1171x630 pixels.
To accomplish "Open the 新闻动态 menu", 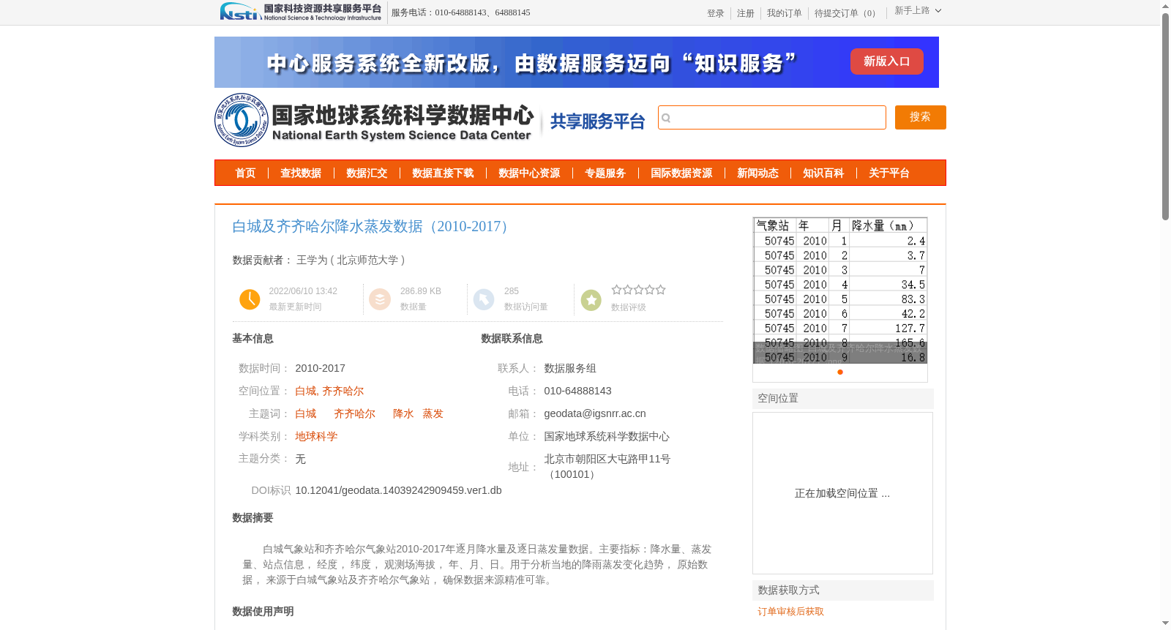I will [x=757, y=173].
